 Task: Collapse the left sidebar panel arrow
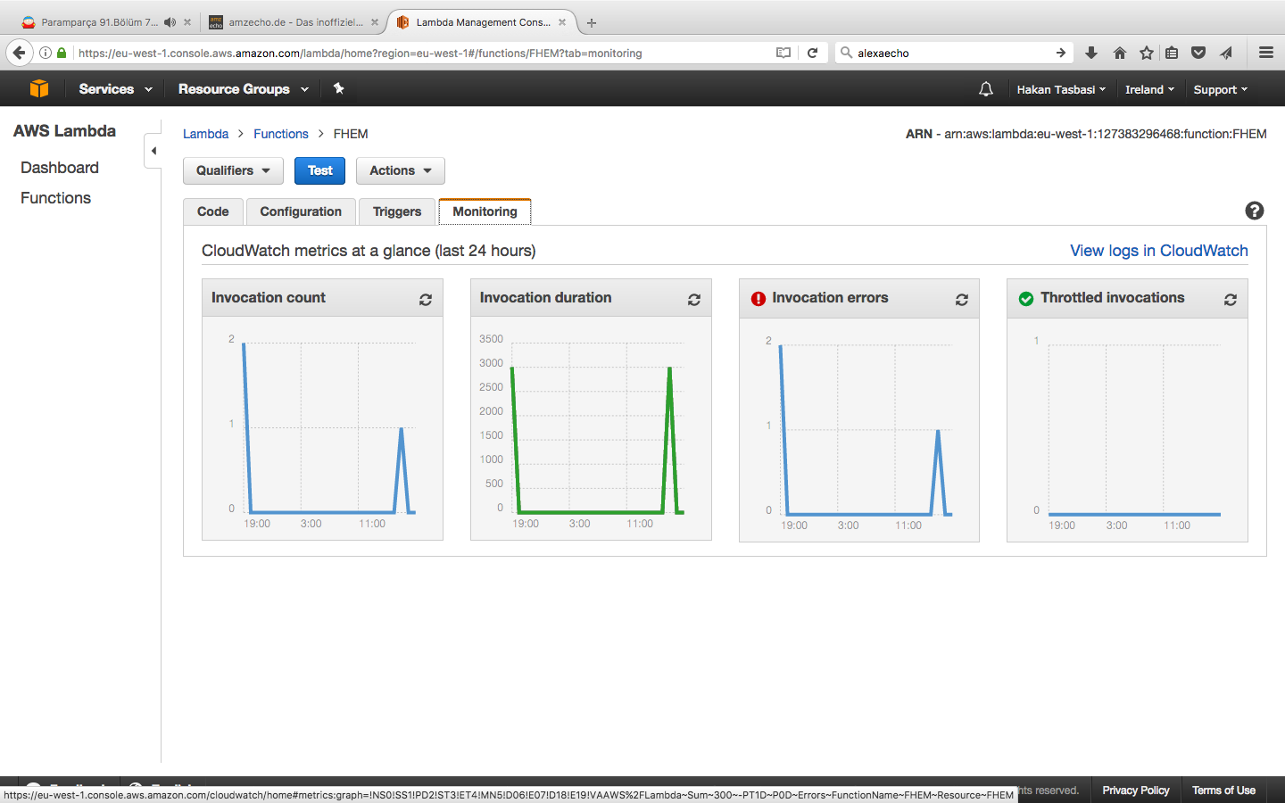coord(153,151)
